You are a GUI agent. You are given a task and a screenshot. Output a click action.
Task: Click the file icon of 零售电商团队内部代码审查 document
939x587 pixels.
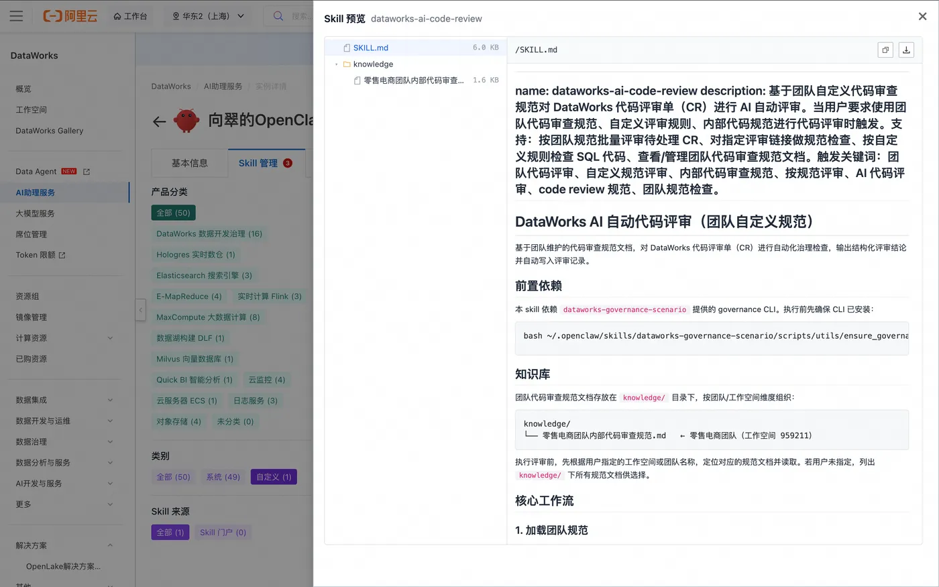click(x=357, y=81)
